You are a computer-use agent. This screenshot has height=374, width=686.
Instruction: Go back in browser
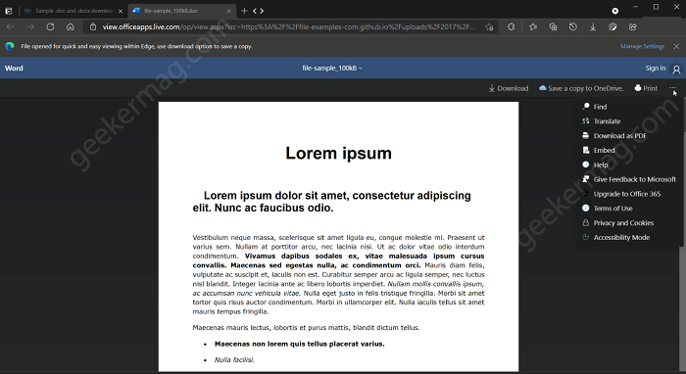(x=11, y=27)
